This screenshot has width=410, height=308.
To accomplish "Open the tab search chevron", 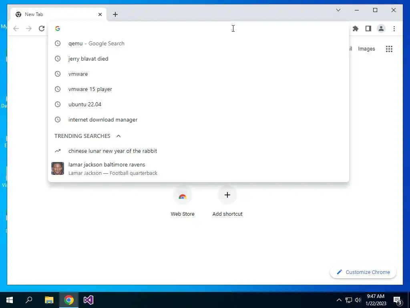I will coord(338,10).
